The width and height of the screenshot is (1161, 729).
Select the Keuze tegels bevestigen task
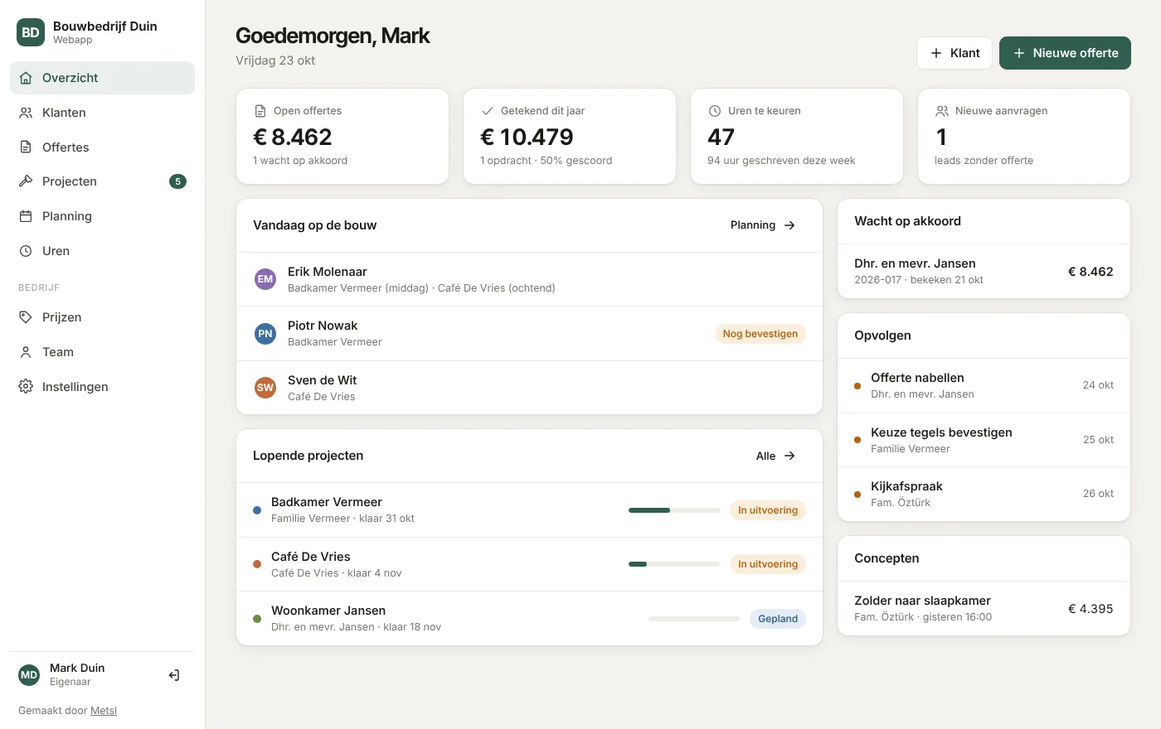[x=984, y=440]
